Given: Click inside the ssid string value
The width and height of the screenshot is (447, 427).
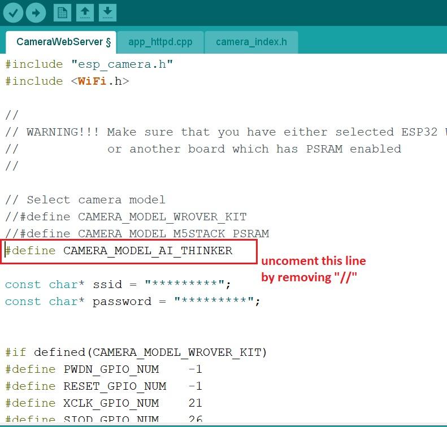Looking at the screenshot, I should (188, 285).
